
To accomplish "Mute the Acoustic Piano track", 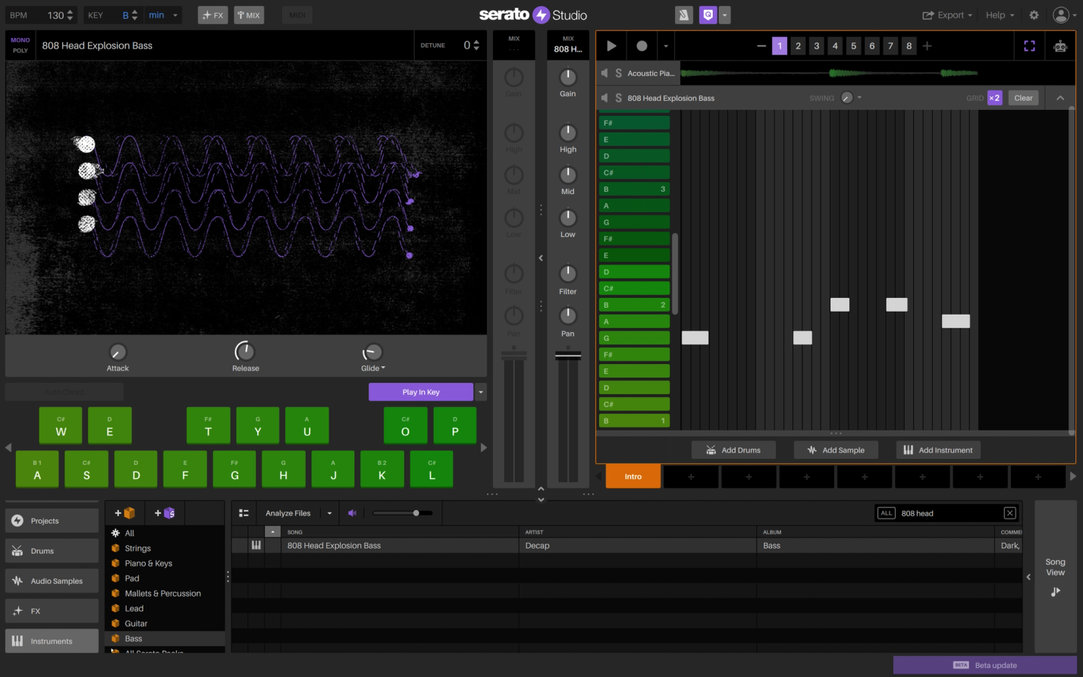I will [x=604, y=73].
